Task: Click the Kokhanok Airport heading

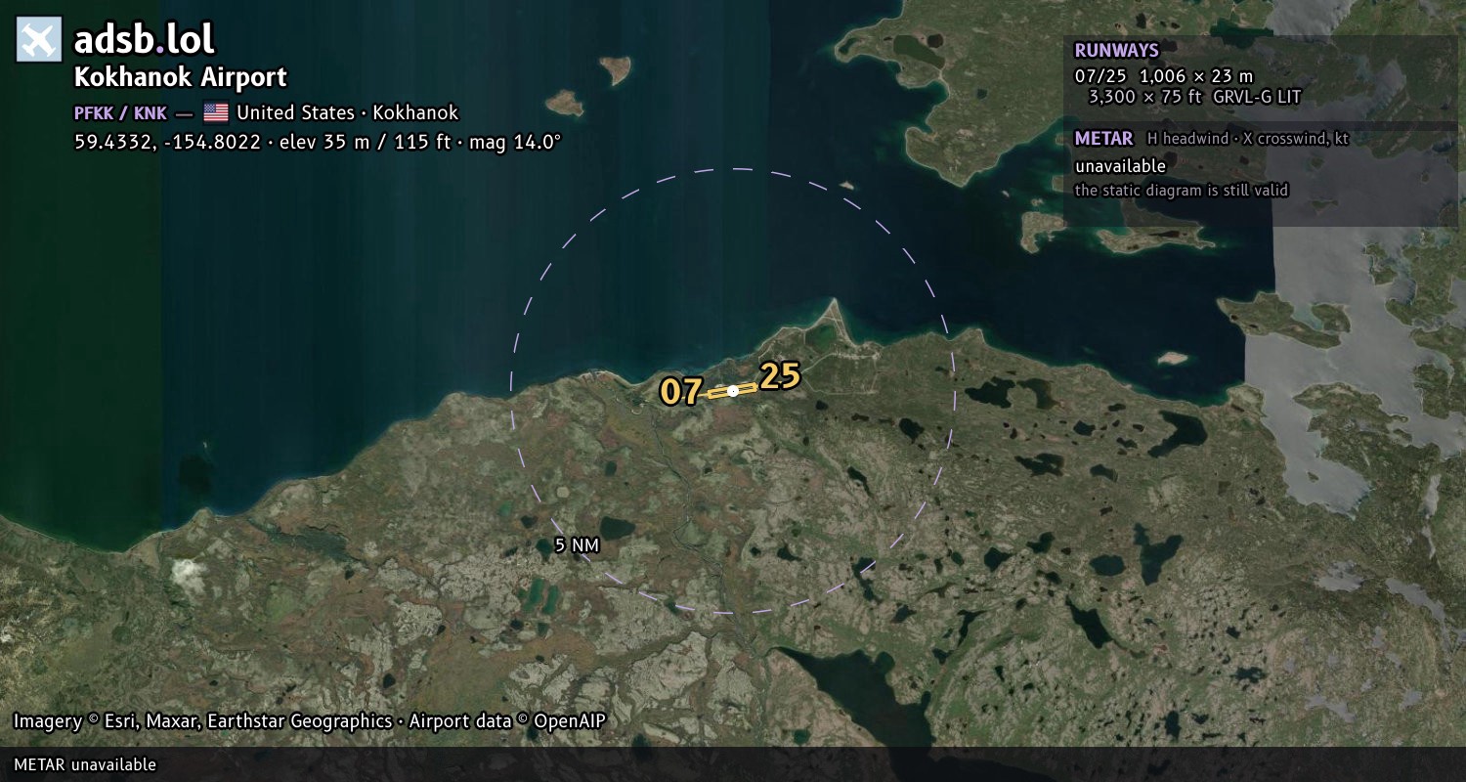Action: click(181, 77)
